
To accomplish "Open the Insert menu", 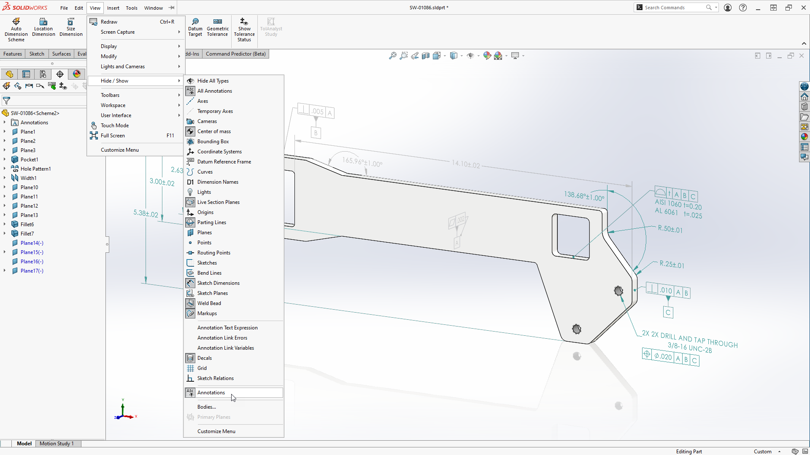I will coord(113,8).
